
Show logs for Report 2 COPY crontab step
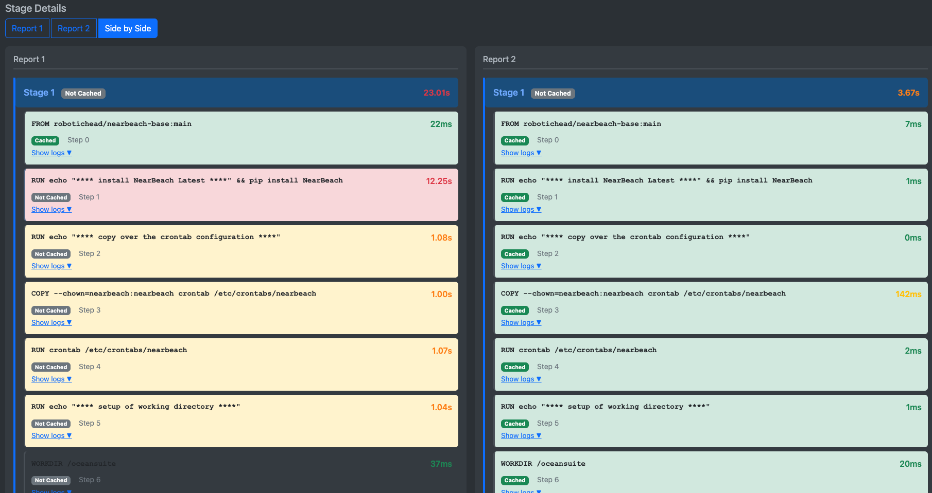click(521, 322)
